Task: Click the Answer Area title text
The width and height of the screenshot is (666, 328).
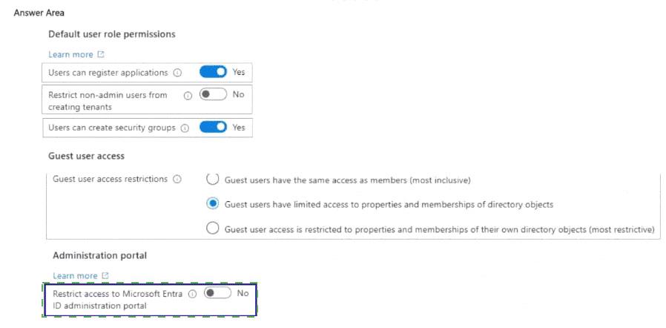Action: (x=39, y=13)
